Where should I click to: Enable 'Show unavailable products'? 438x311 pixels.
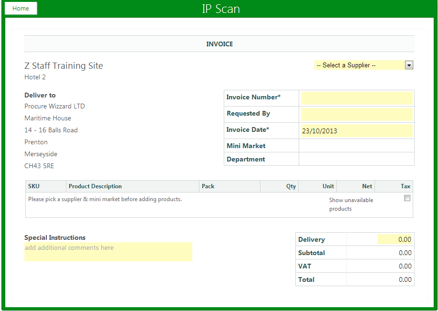coord(407,198)
